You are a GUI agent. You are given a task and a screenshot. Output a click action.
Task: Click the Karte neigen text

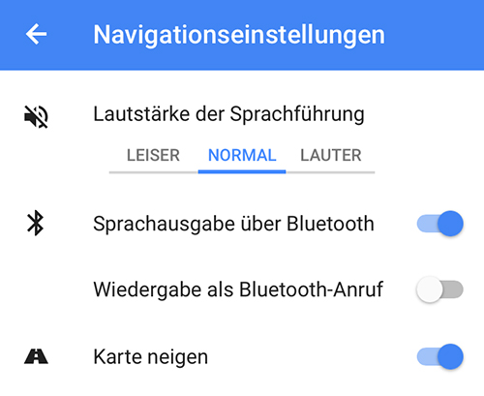tap(151, 357)
